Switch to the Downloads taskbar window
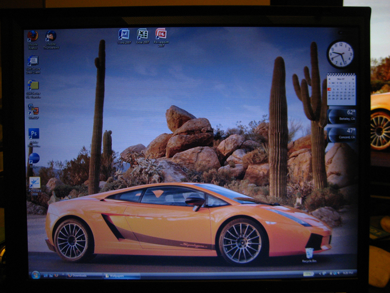390x293 pixels. tap(84, 275)
